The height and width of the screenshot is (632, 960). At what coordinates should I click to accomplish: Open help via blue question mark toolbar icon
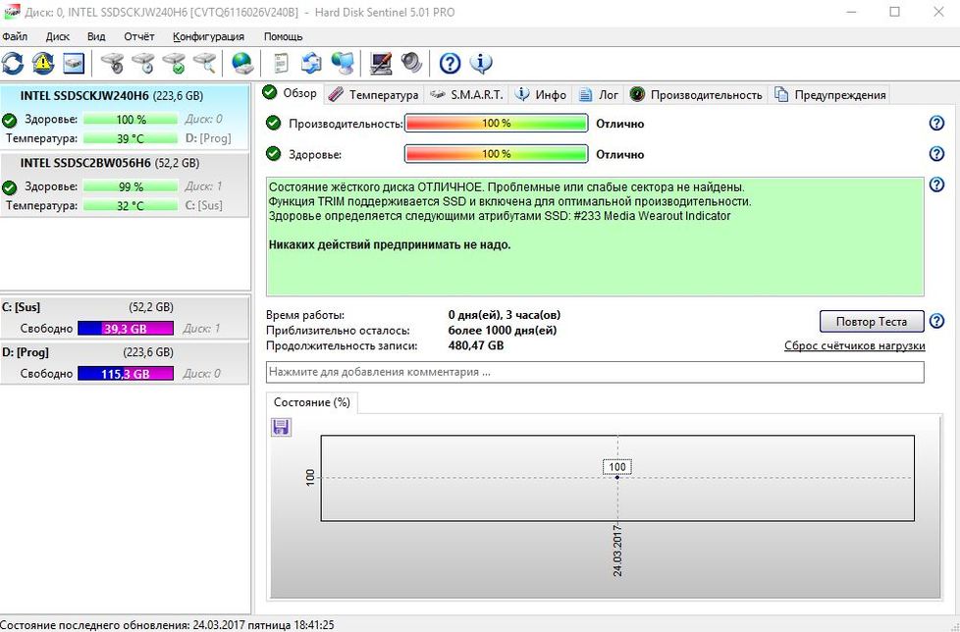coord(450,64)
